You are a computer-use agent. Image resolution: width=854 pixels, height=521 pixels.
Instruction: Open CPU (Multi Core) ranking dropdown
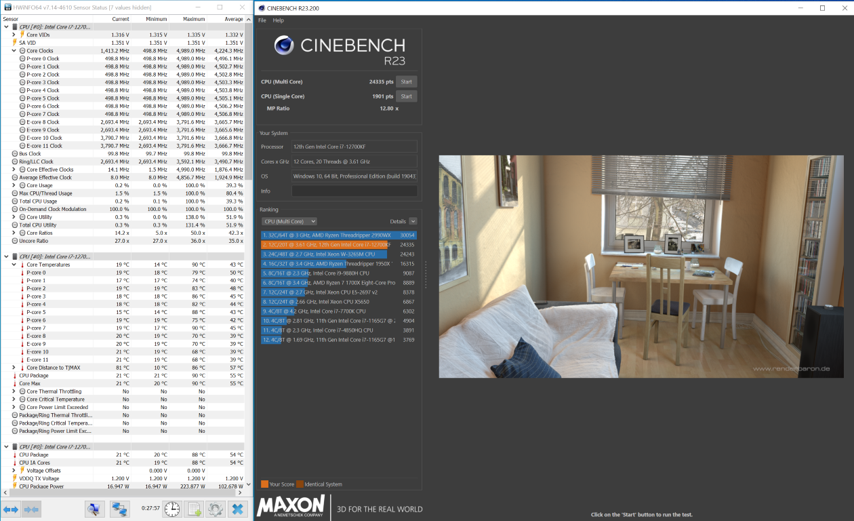pyautogui.click(x=289, y=221)
